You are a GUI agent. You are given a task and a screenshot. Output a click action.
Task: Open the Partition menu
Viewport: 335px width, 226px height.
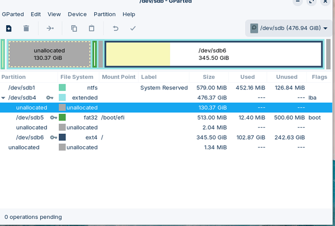pyautogui.click(x=104, y=15)
